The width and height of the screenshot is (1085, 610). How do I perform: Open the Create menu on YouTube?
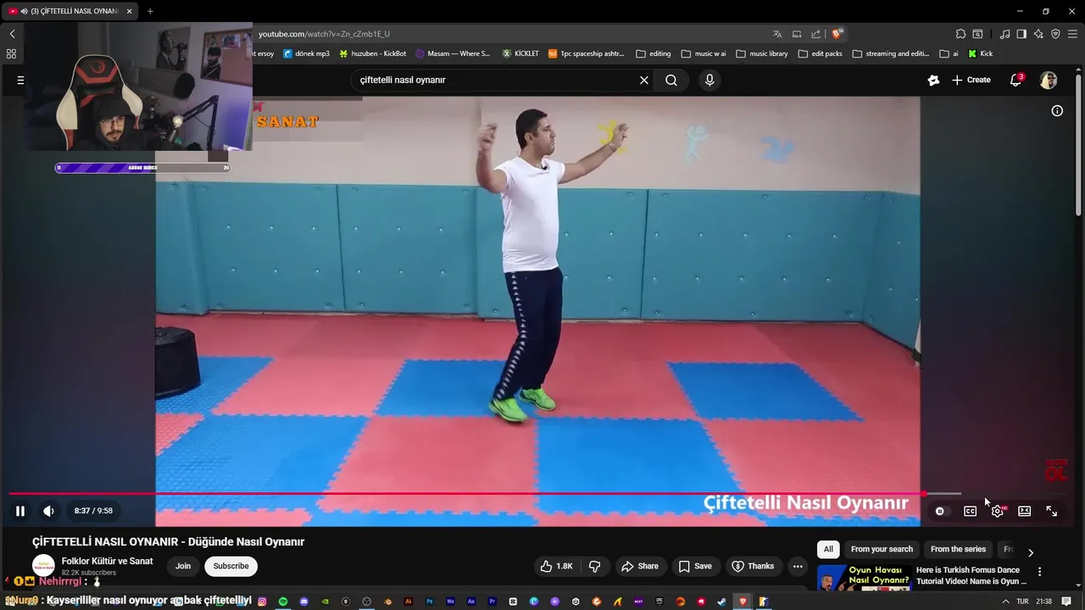point(971,80)
